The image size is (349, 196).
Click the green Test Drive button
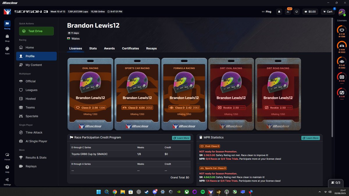(36, 31)
